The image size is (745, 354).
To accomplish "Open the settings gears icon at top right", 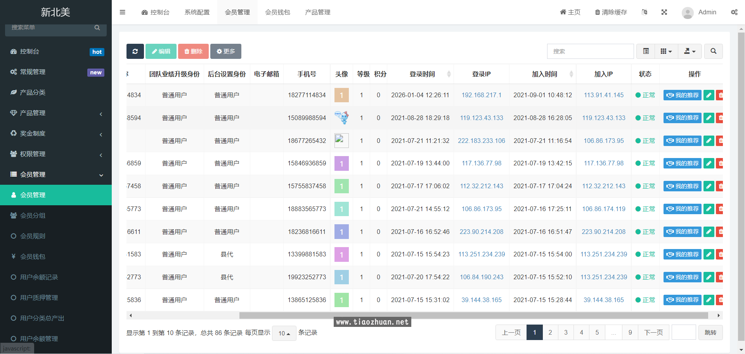I will point(734,12).
